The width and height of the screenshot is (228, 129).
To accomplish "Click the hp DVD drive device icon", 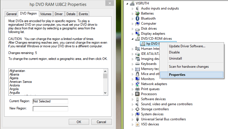I will click(x=143, y=44).
